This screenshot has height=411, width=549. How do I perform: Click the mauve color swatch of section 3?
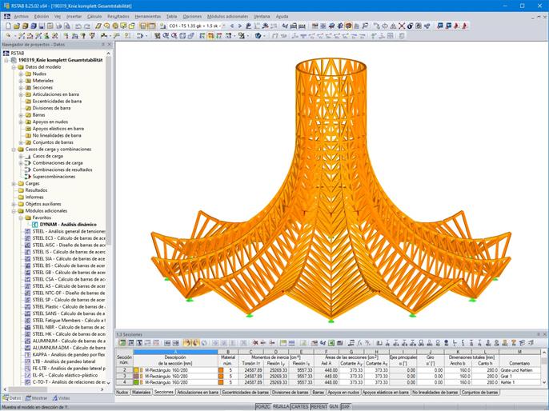coord(136,377)
